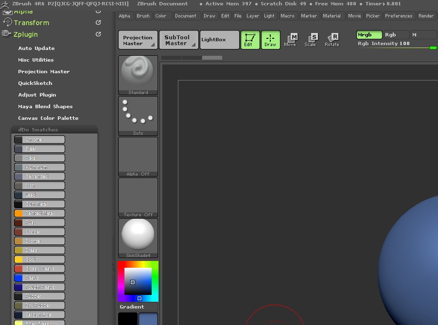
Task: Open the Draw menu
Action: point(210,16)
